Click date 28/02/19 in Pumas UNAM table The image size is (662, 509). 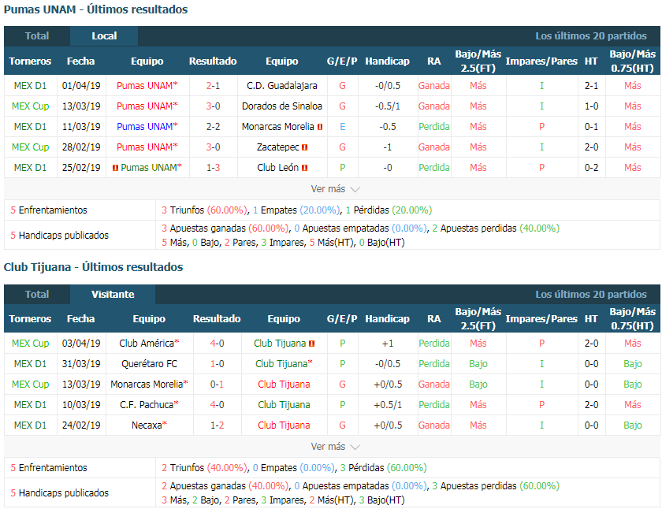(81, 147)
